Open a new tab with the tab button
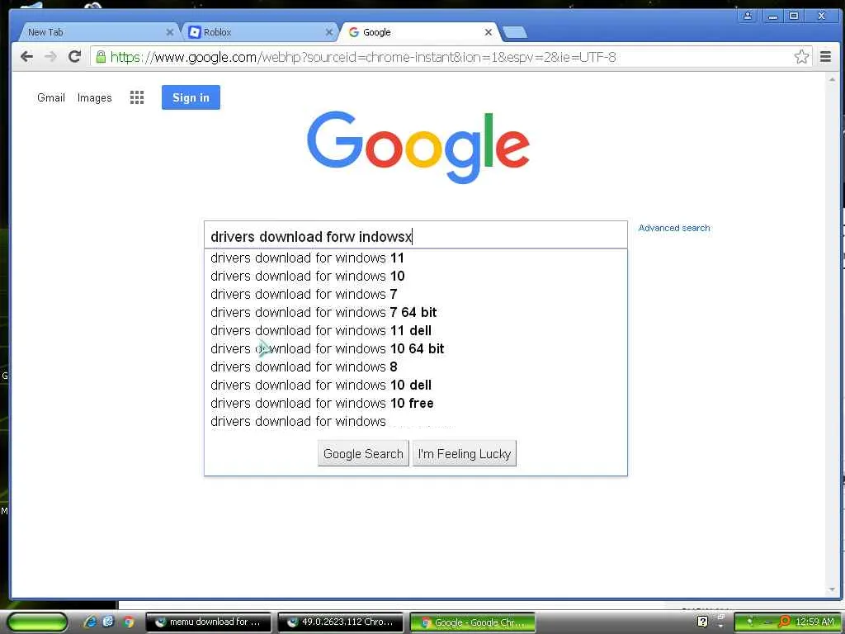This screenshot has width=845, height=634. (x=515, y=33)
